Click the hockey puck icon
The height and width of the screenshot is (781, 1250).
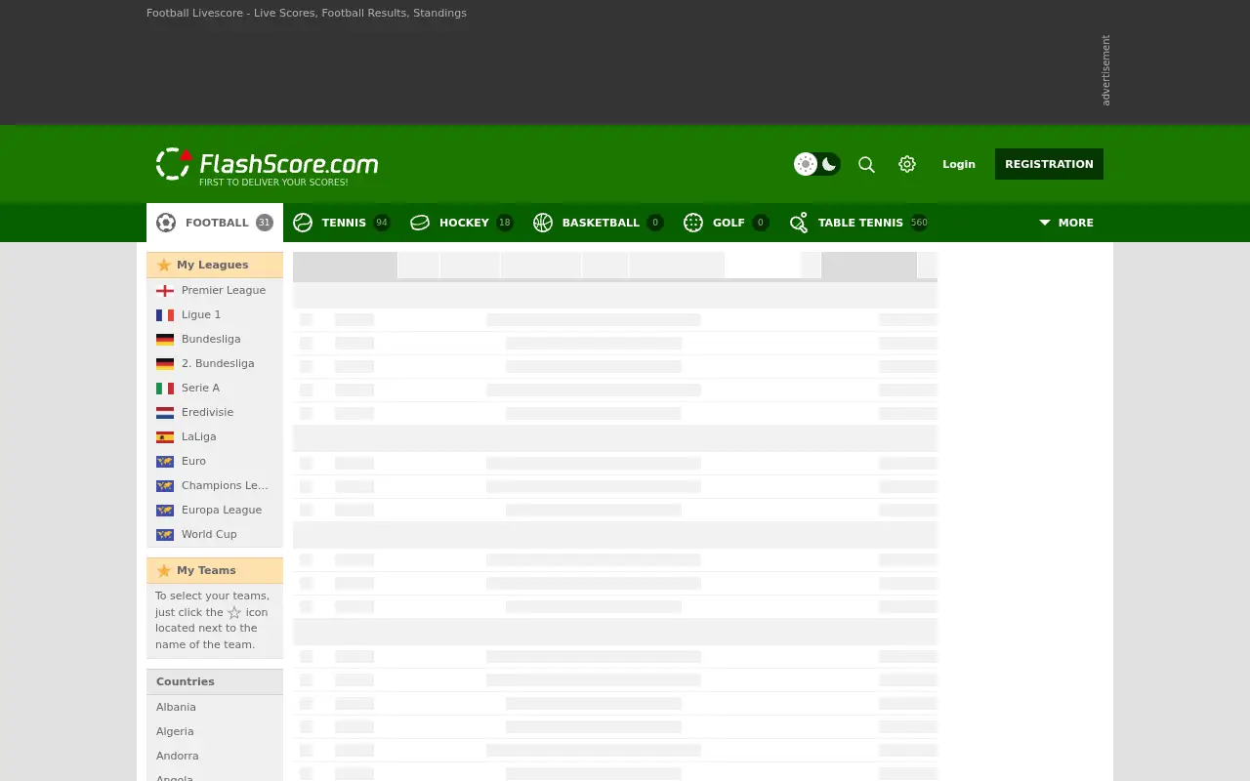coord(420,223)
